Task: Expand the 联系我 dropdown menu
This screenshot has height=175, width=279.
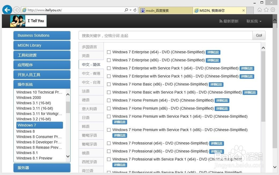Action: click(x=254, y=21)
